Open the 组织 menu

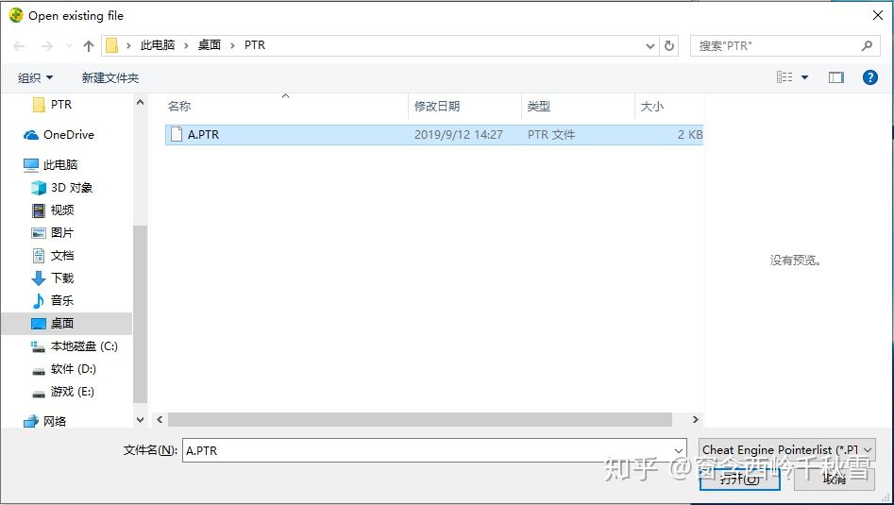(35, 77)
